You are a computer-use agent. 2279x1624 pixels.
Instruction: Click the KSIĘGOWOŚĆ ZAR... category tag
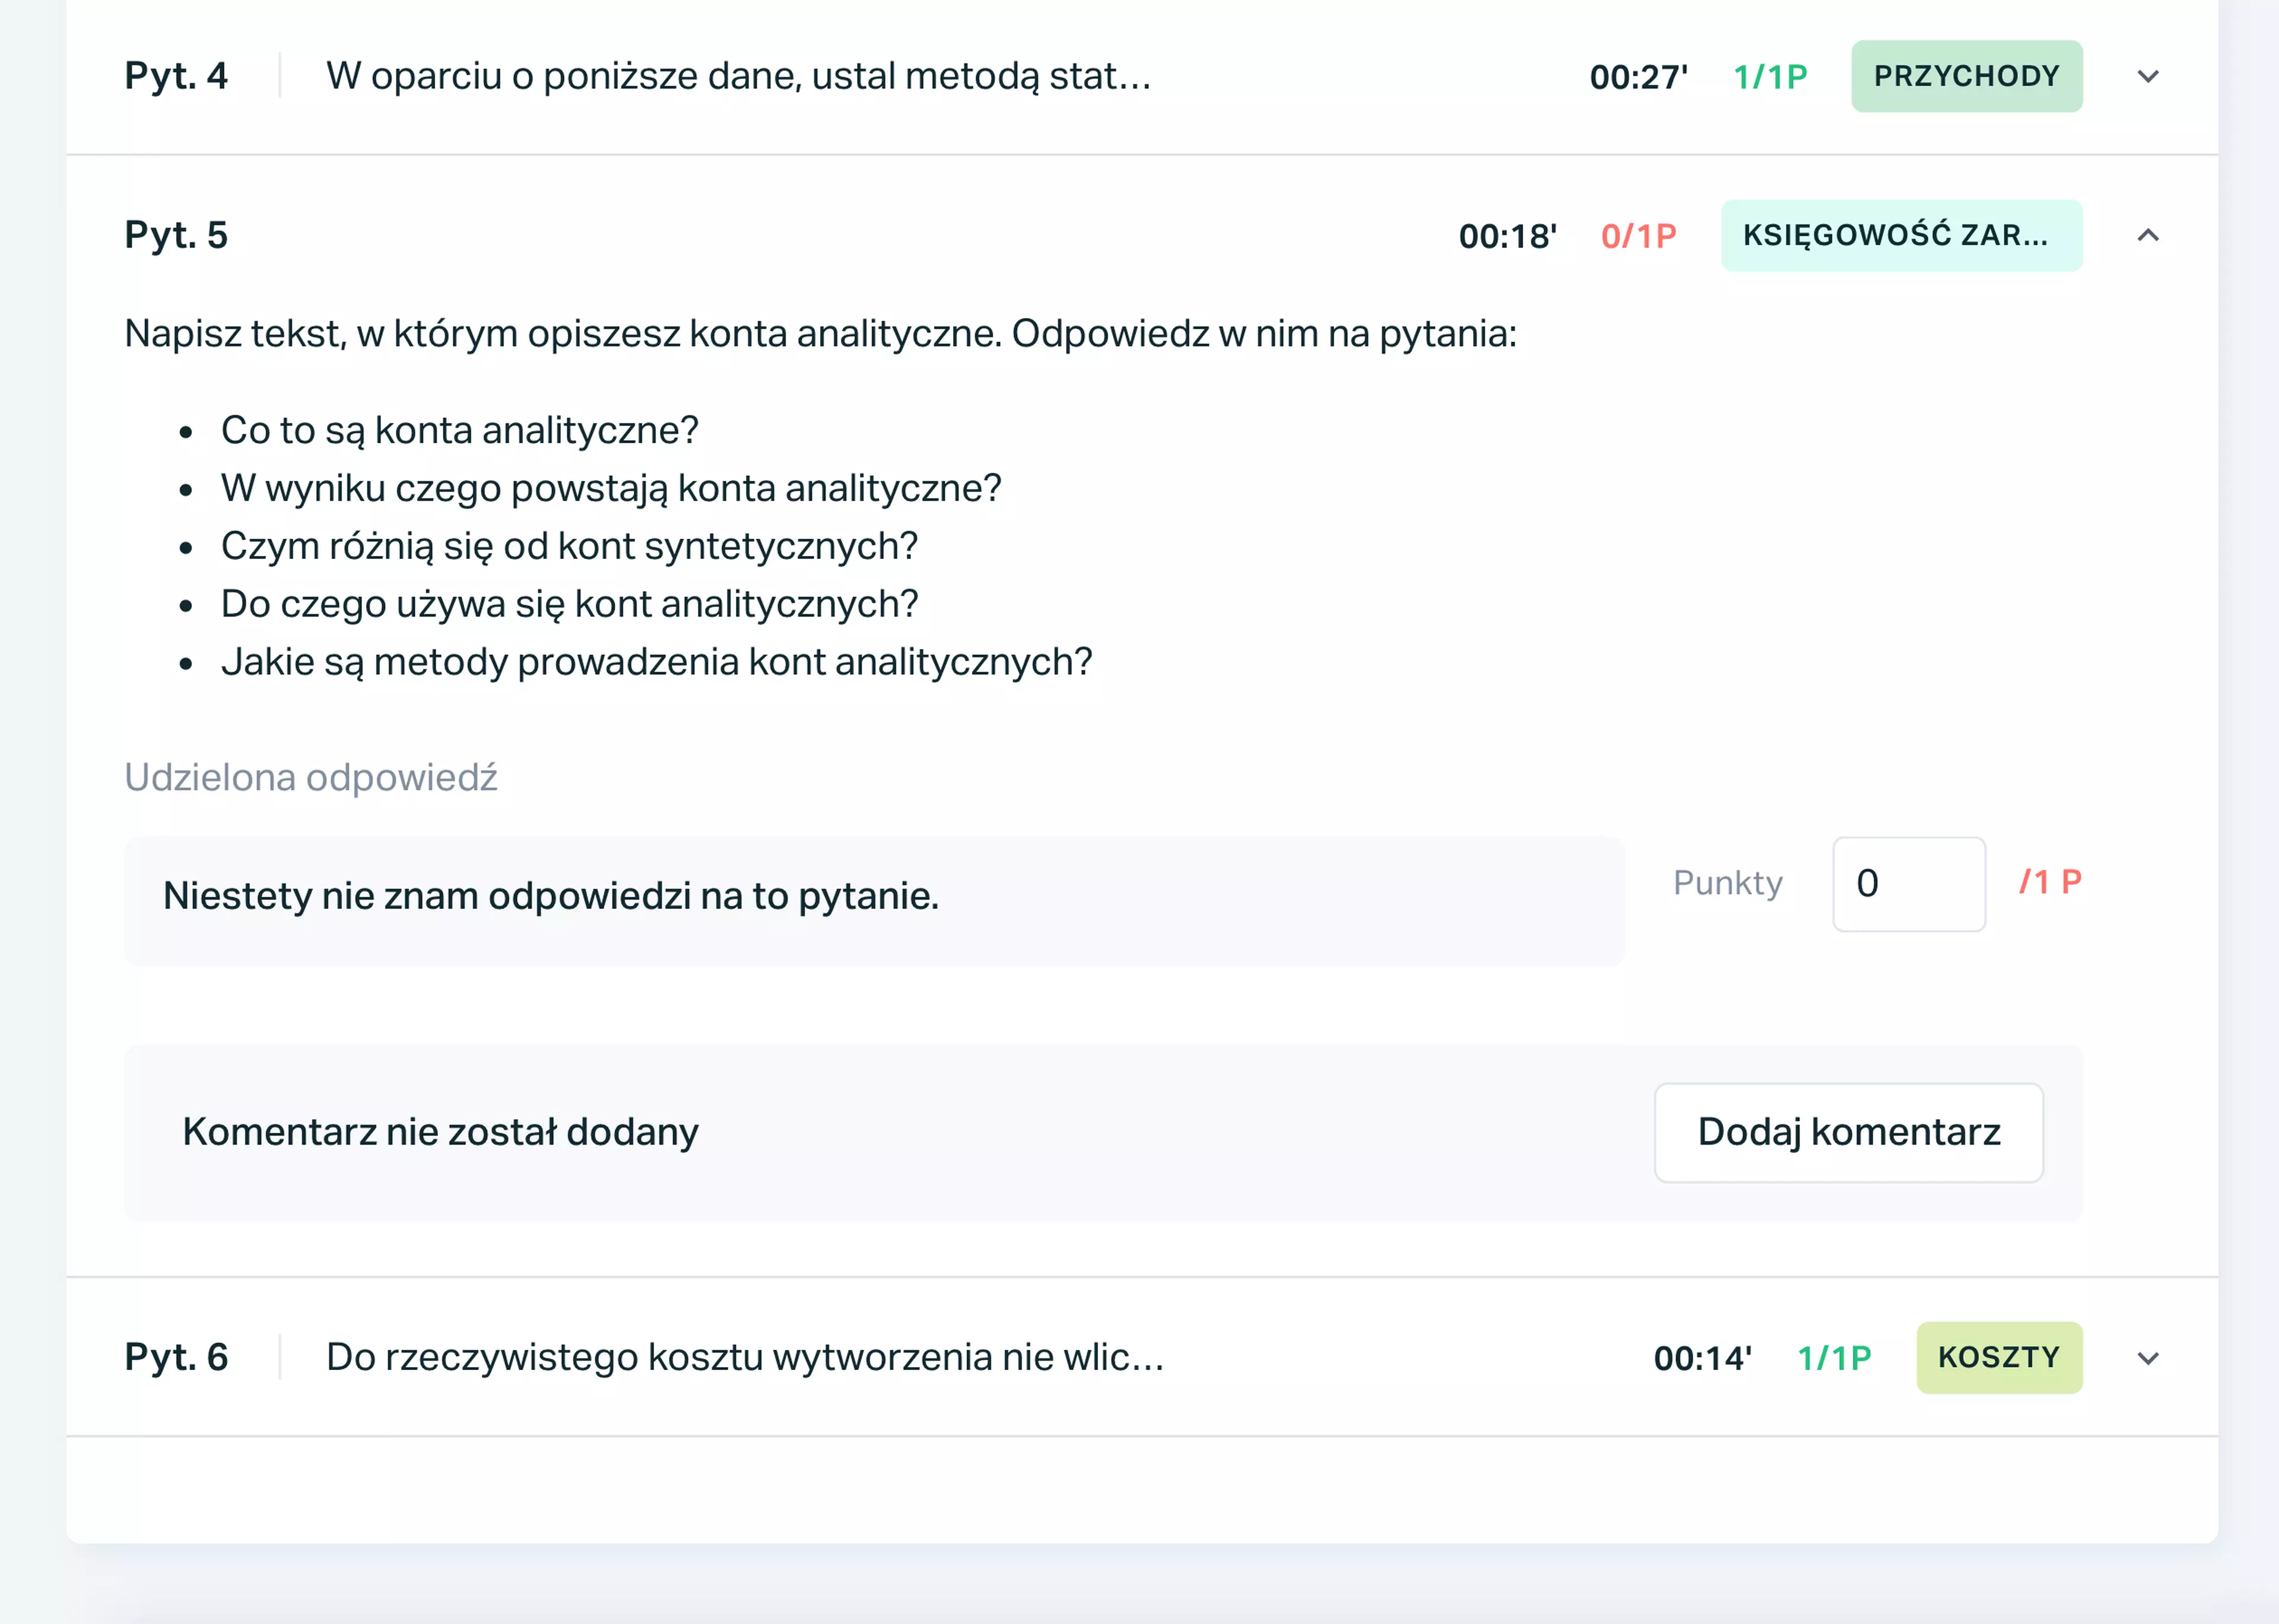pos(1901,235)
